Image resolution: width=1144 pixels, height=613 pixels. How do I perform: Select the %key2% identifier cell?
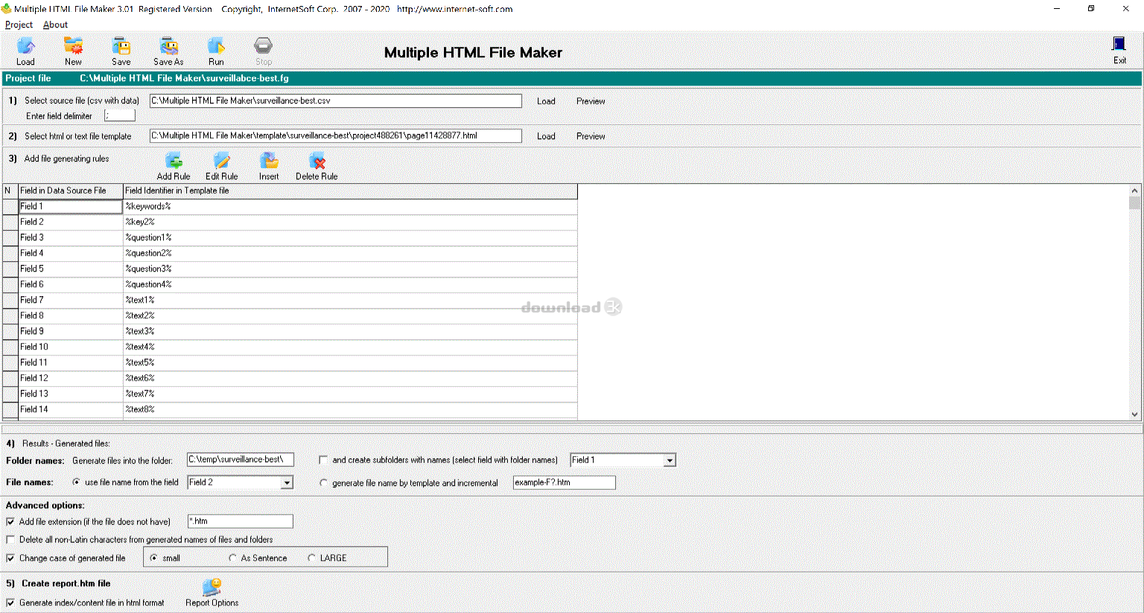click(x=350, y=222)
